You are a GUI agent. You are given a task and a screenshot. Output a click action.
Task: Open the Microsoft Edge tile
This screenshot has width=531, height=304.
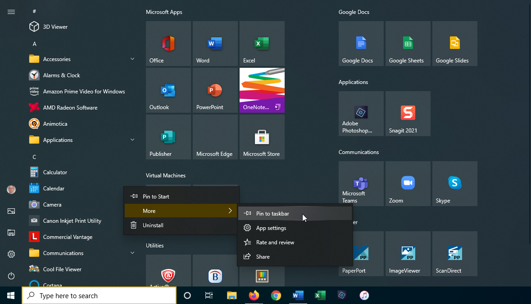[215, 137]
